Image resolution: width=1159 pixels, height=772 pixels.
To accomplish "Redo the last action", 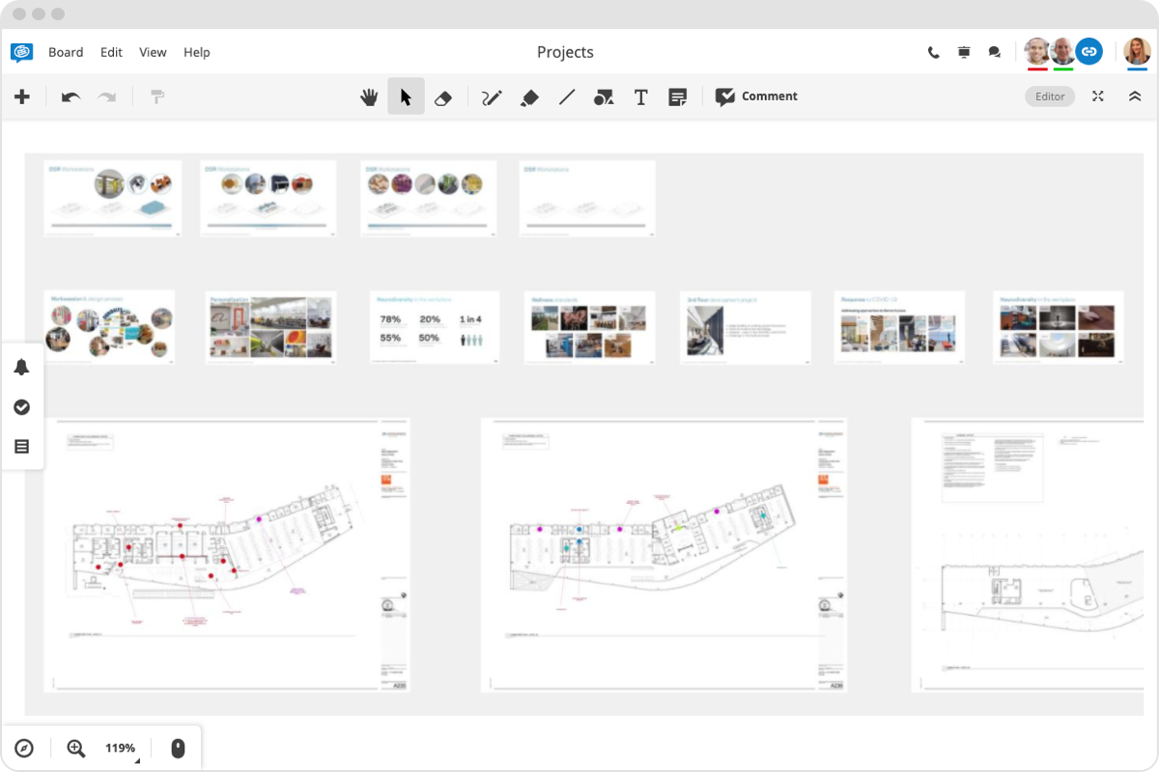I will click(107, 96).
